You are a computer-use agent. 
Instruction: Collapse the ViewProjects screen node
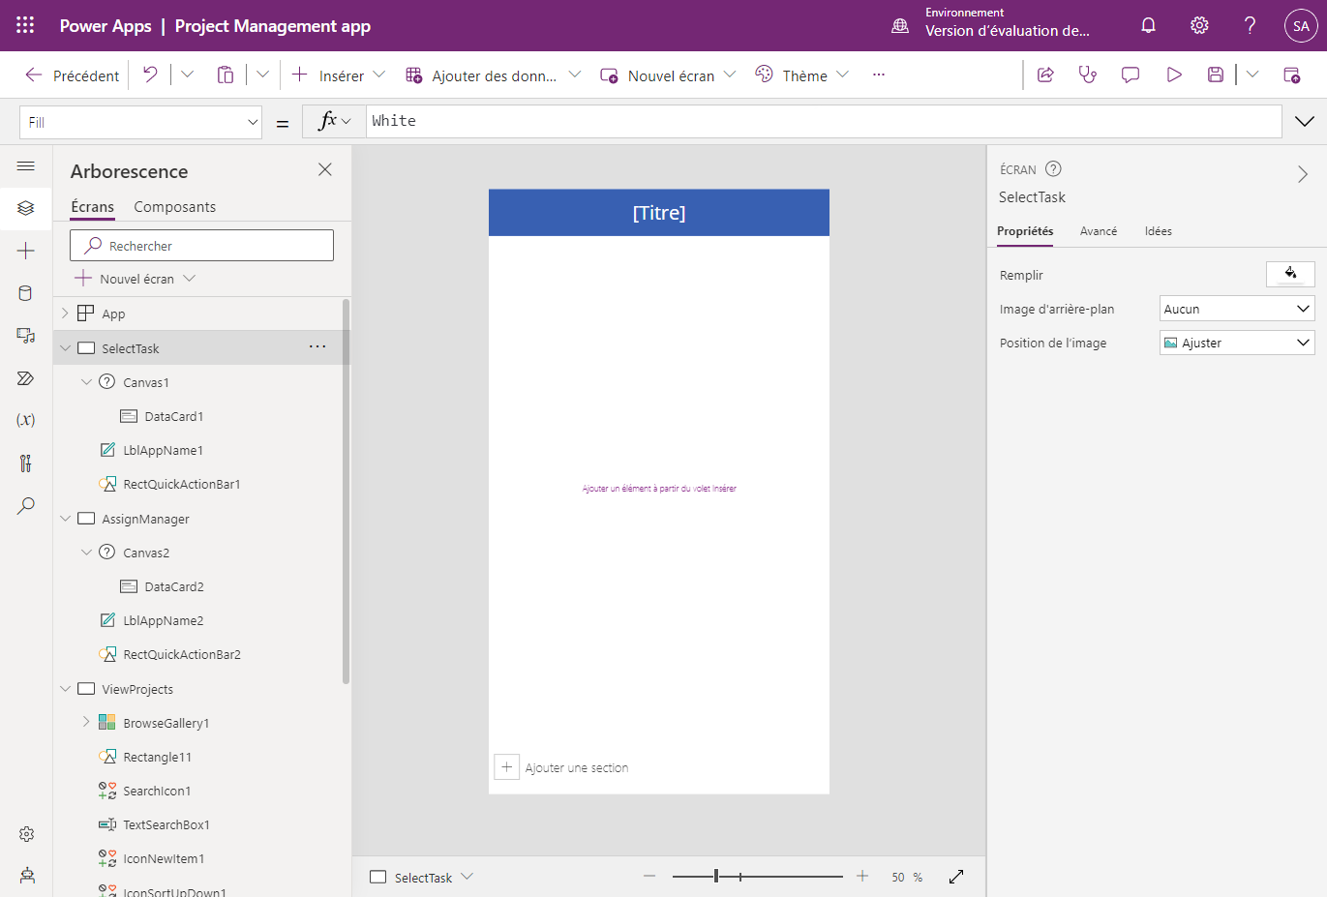tap(65, 689)
